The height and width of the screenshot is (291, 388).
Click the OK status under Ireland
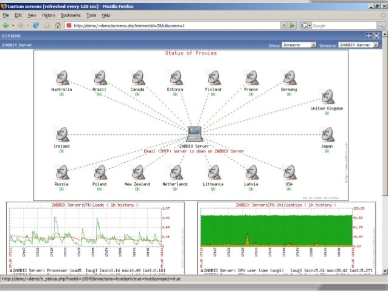point(61,151)
